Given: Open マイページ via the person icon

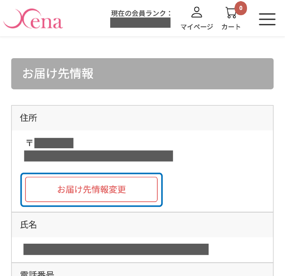Looking at the screenshot, I should click(196, 12).
